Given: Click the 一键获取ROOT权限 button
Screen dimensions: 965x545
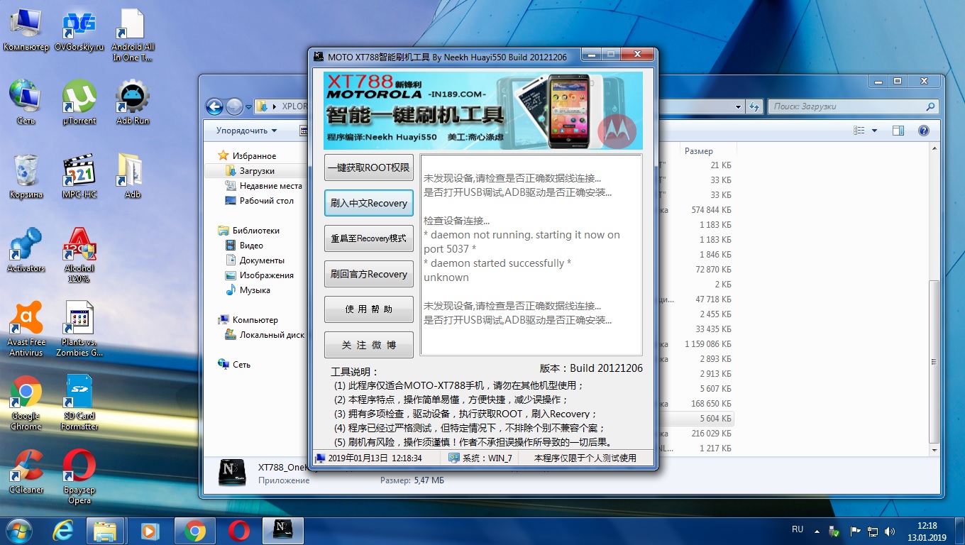Looking at the screenshot, I should click(369, 167).
